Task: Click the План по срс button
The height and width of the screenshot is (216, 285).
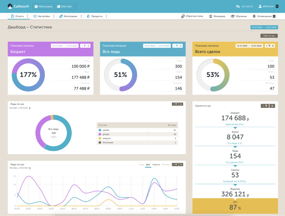Action: (x=269, y=36)
